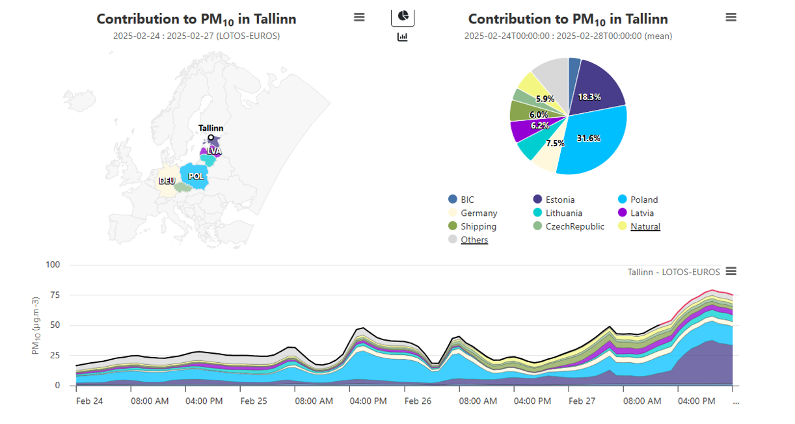Click the 31.6% Poland pie slice
This screenshot has width=795, height=424.
coord(592,140)
